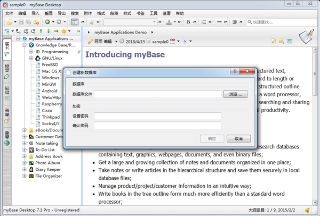Screen dimensions: 320x216
Task: Open the 编辑 menu
Action: pos(22,13)
